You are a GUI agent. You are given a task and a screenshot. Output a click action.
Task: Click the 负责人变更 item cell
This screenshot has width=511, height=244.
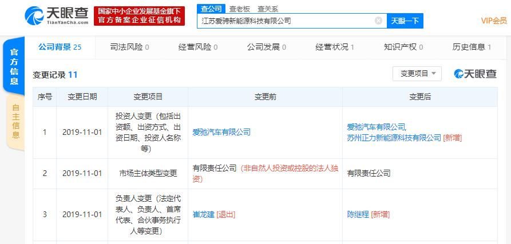pos(148,215)
